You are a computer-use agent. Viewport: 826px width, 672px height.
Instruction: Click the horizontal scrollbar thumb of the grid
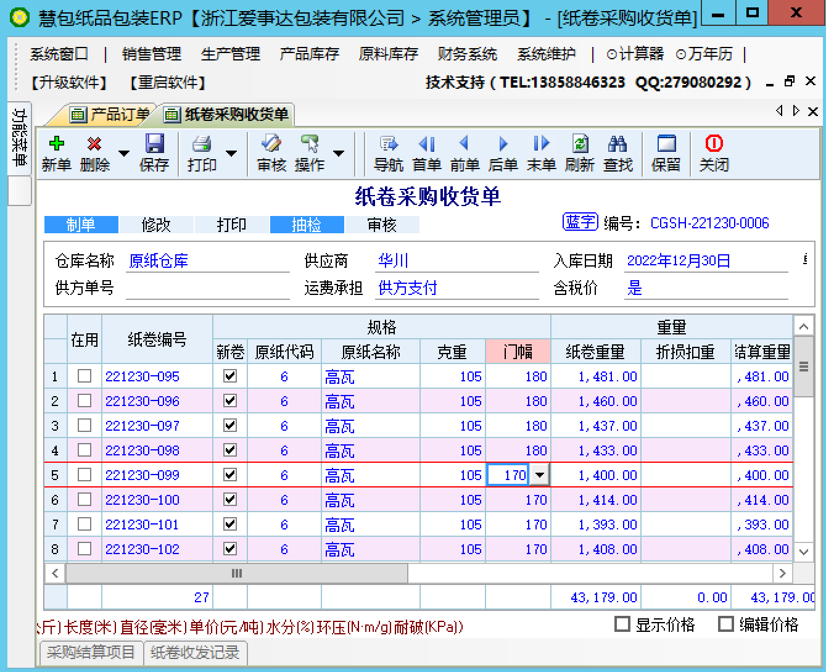tap(236, 573)
